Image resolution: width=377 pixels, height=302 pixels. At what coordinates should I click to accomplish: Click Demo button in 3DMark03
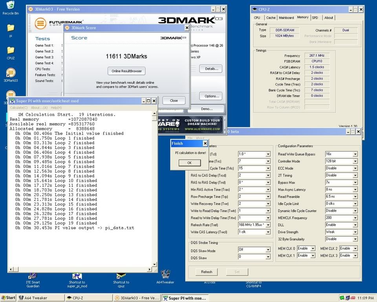[206, 109]
